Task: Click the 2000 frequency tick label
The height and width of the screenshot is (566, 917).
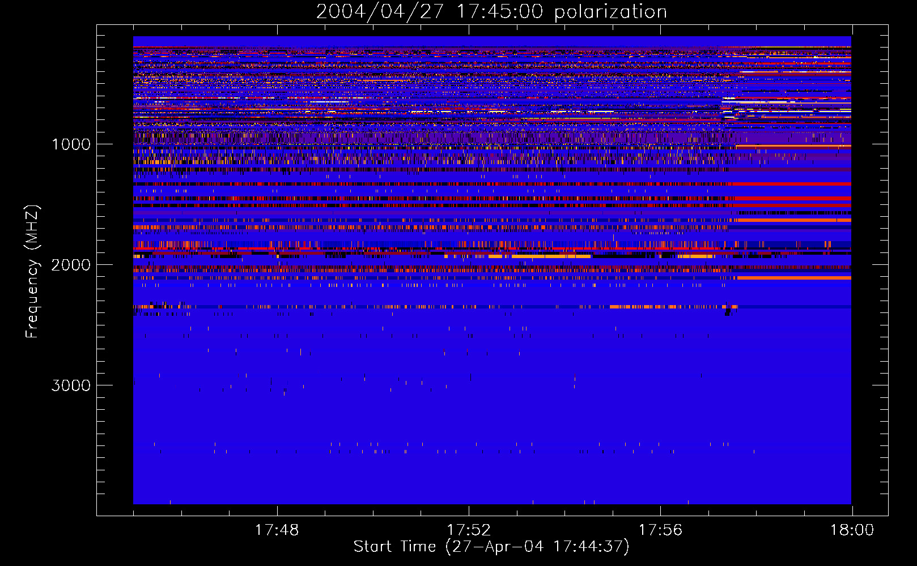Action: point(71,265)
